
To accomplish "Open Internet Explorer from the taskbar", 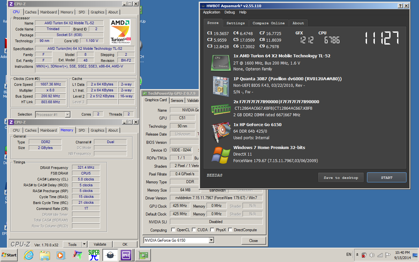I will (x=28, y=255).
